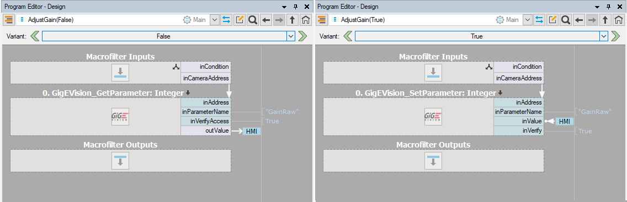Screen dimensions: 627x202
Task: Select next variant with right green chevron, left editor
Action: [302, 36]
